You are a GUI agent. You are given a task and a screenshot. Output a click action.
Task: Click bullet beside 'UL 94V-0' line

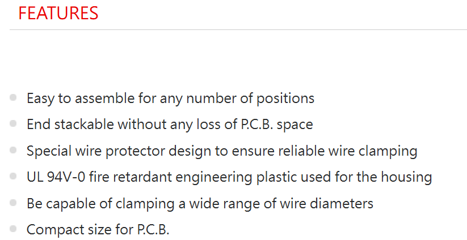click(13, 177)
